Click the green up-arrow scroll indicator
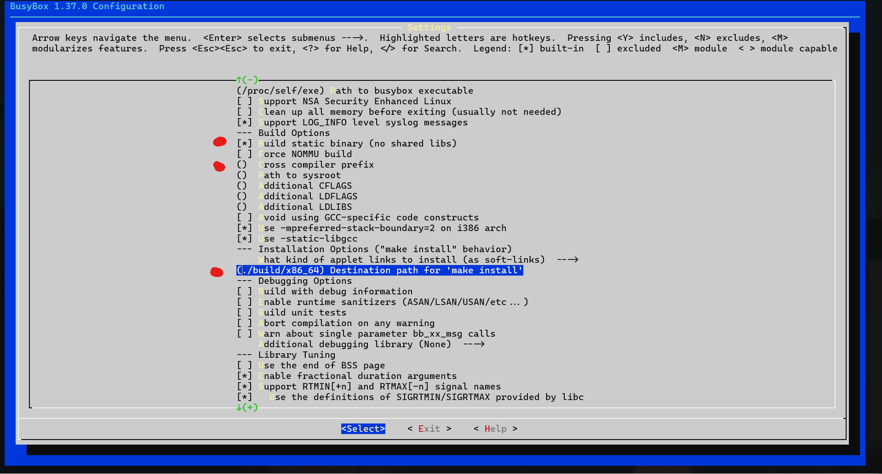The height and width of the screenshot is (474, 882). click(247, 80)
